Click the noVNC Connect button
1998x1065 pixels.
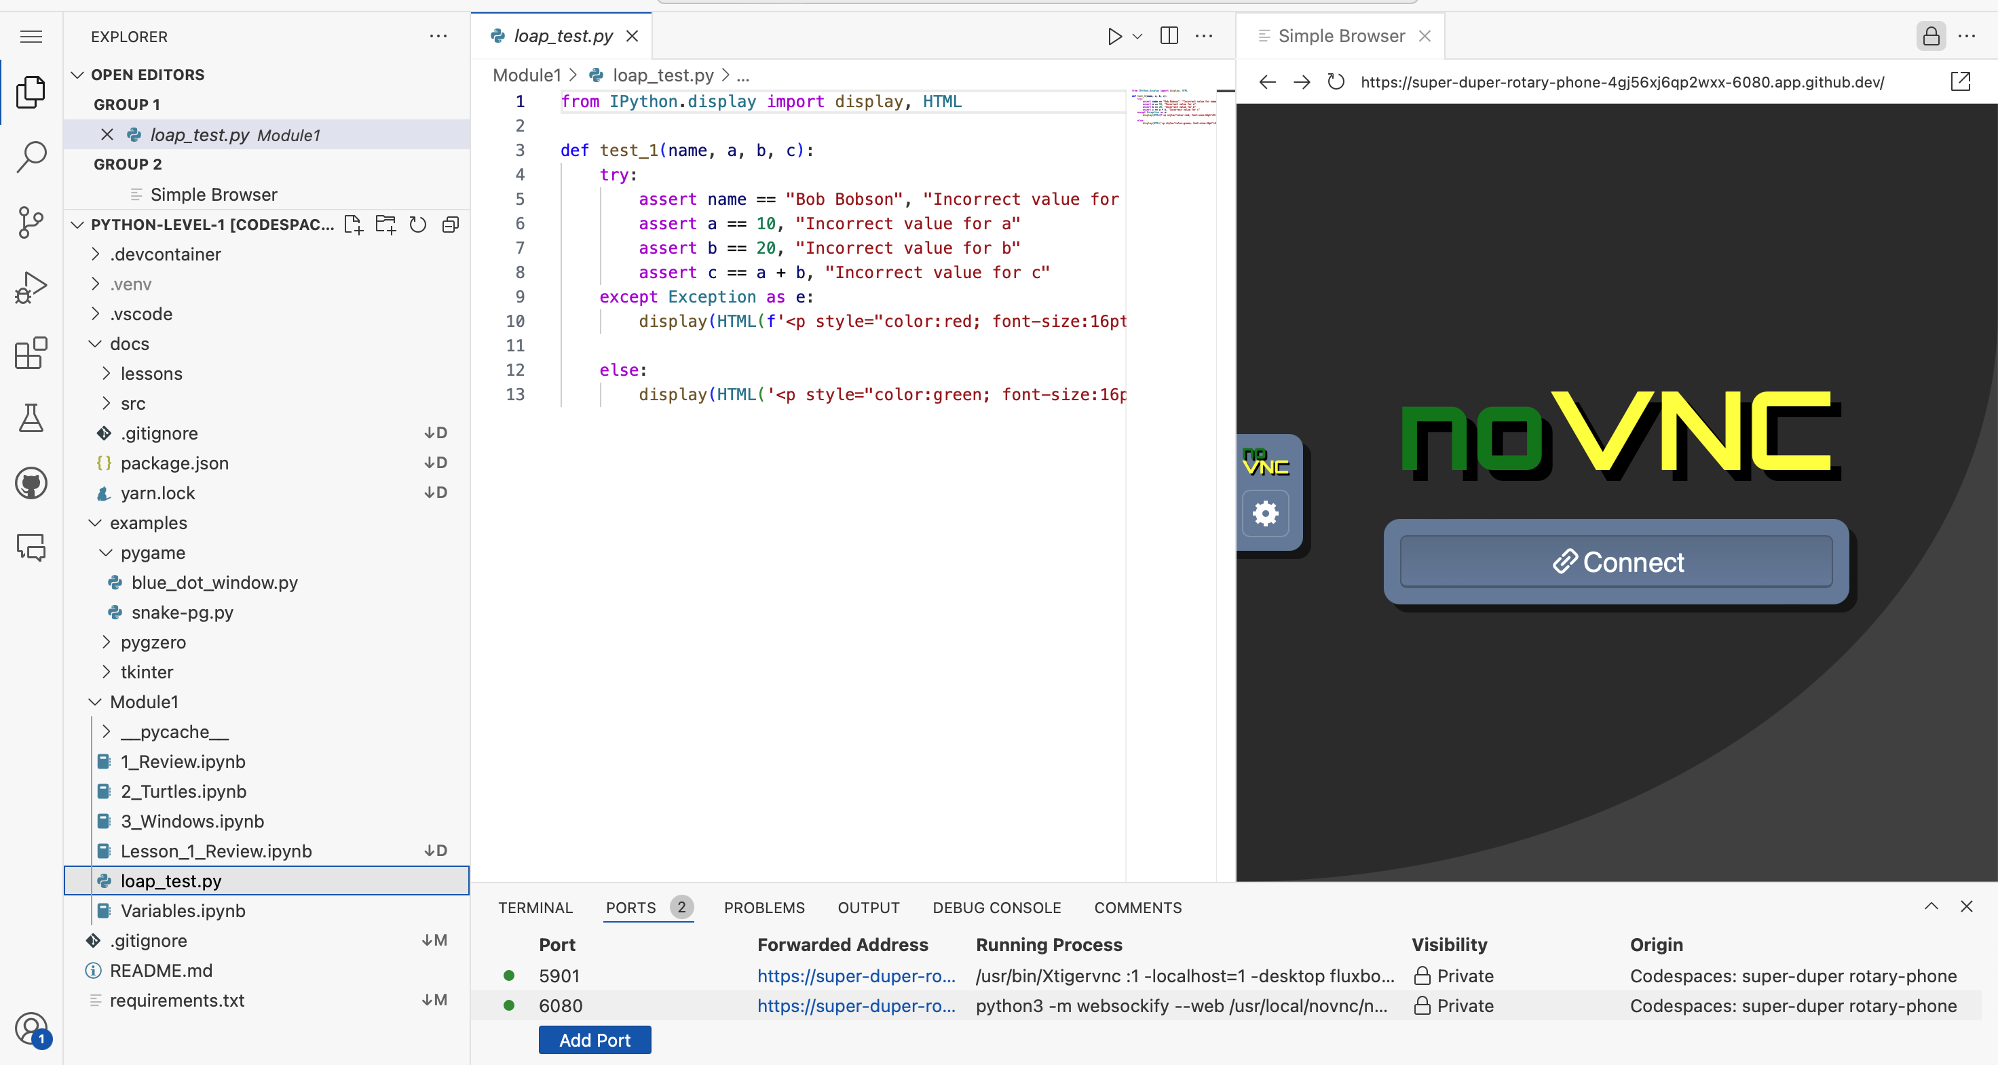pos(1616,562)
